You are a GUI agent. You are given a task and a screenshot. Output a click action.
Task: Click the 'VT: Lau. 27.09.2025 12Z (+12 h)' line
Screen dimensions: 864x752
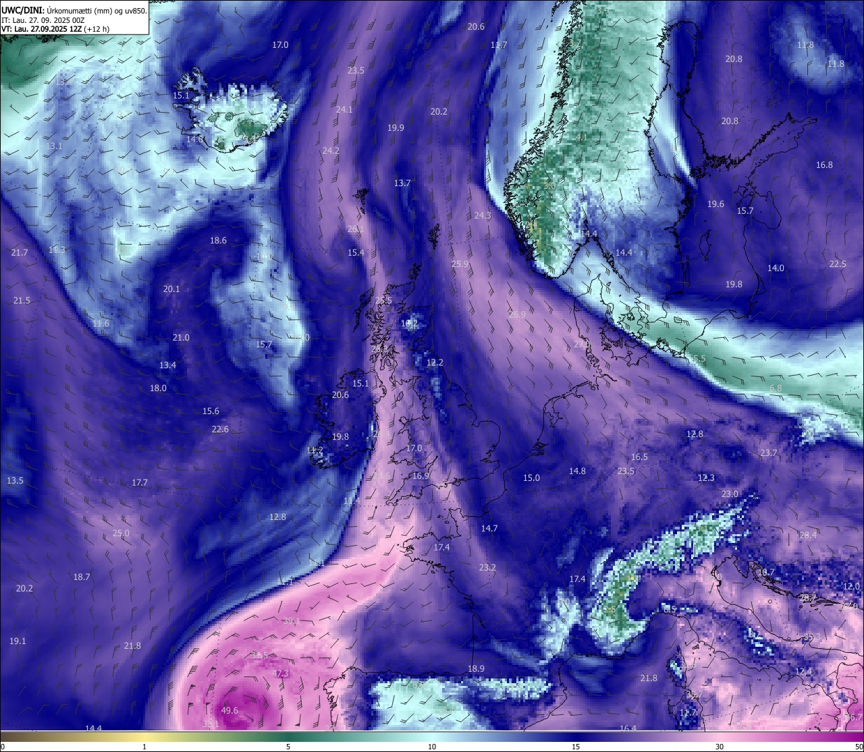pyautogui.click(x=55, y=29)
